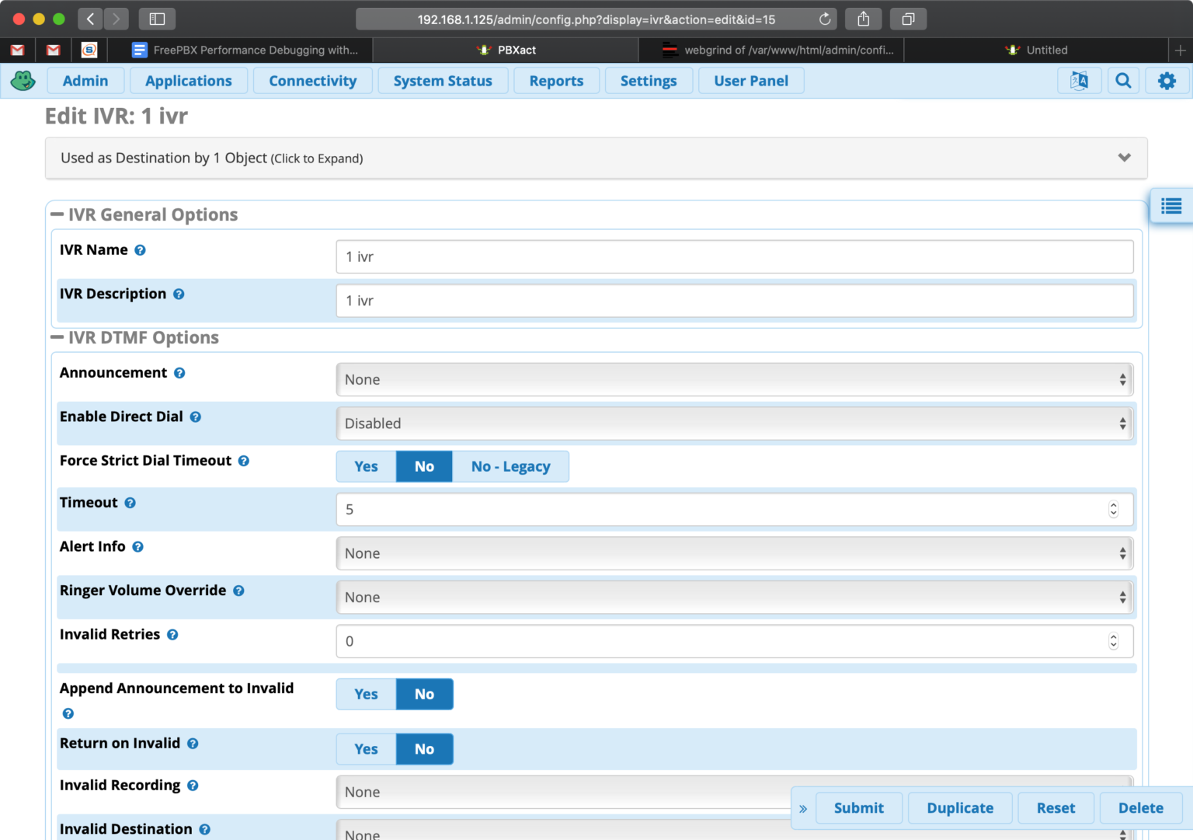Viewport: 1193px width, 840px height.
Task: Click the FreePBX frog logo
Action: click(23, 80)
